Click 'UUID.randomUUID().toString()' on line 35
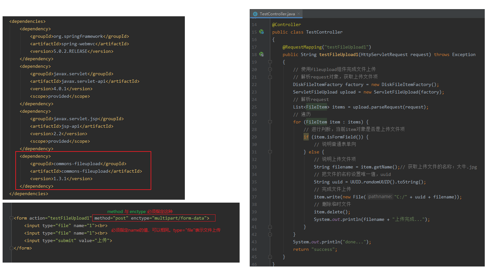This screenshot has width=489, height=273. 387,182
